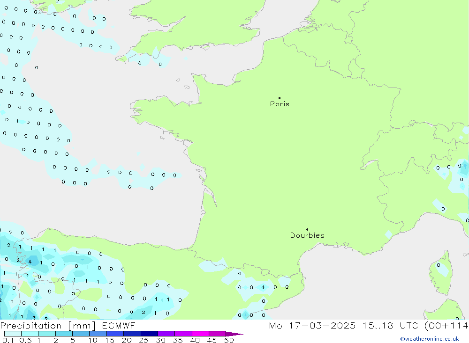Click the legend value label 0.5
469x343 pixels.
point(26,340)
